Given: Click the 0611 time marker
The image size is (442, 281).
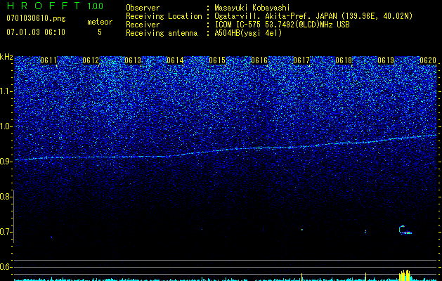Looking at the screenshot, I should tap(48, 60).
